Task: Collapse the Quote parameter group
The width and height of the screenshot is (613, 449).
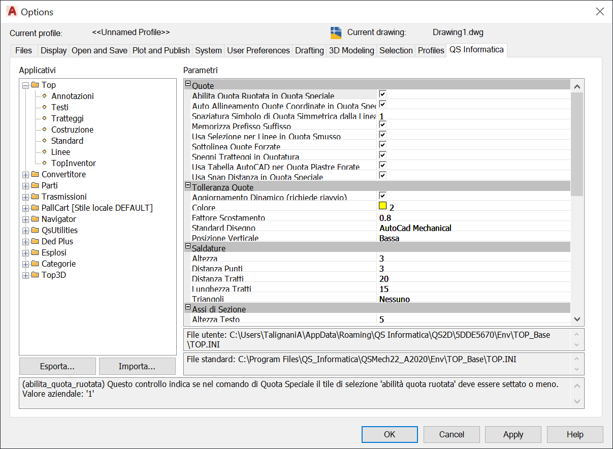Action: [x=187, y=84]
